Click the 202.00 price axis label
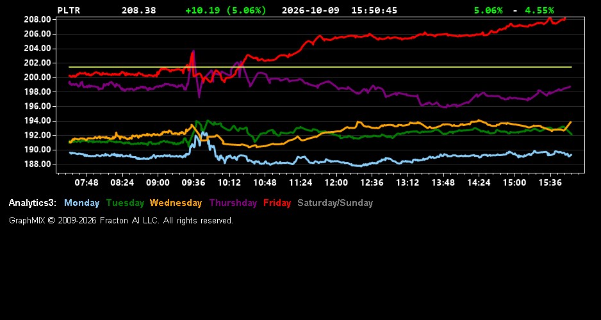Screen dimensions: 601x320 (38, 63)
